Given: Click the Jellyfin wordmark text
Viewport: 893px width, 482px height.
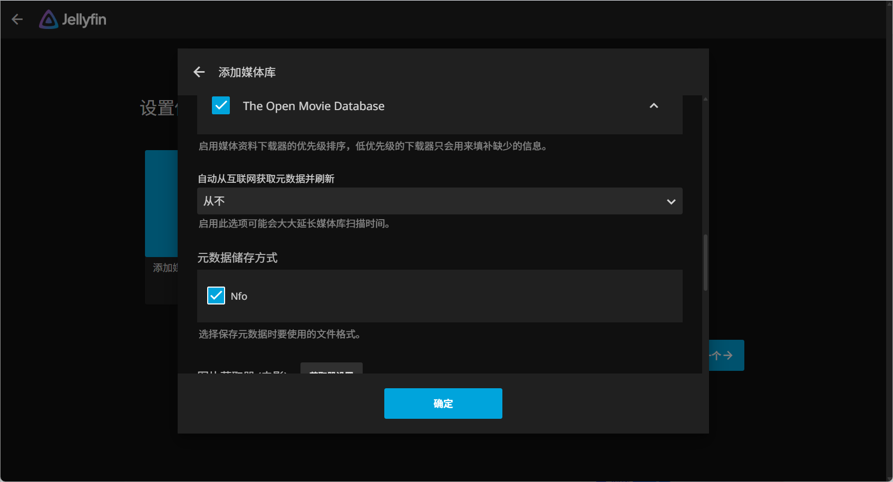Looking at the screenshot, I should 84,20.
